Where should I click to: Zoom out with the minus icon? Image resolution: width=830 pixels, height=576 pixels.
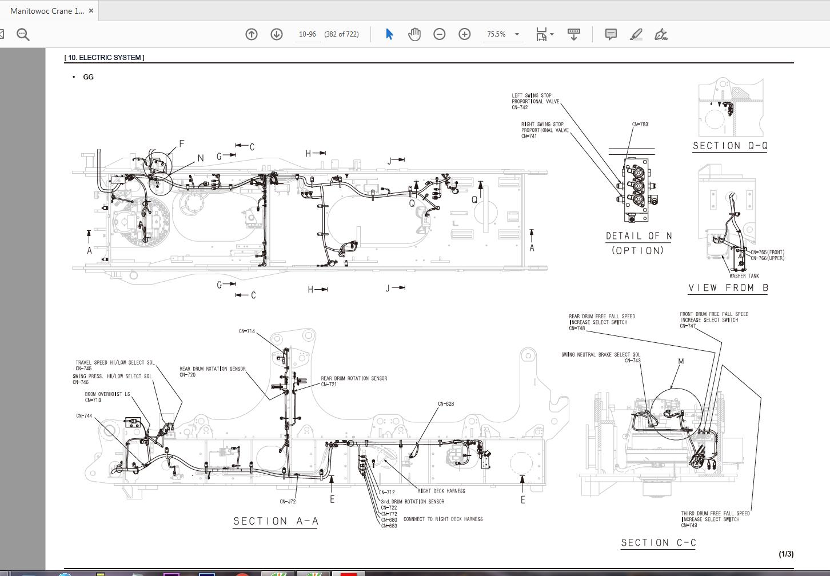439,34
